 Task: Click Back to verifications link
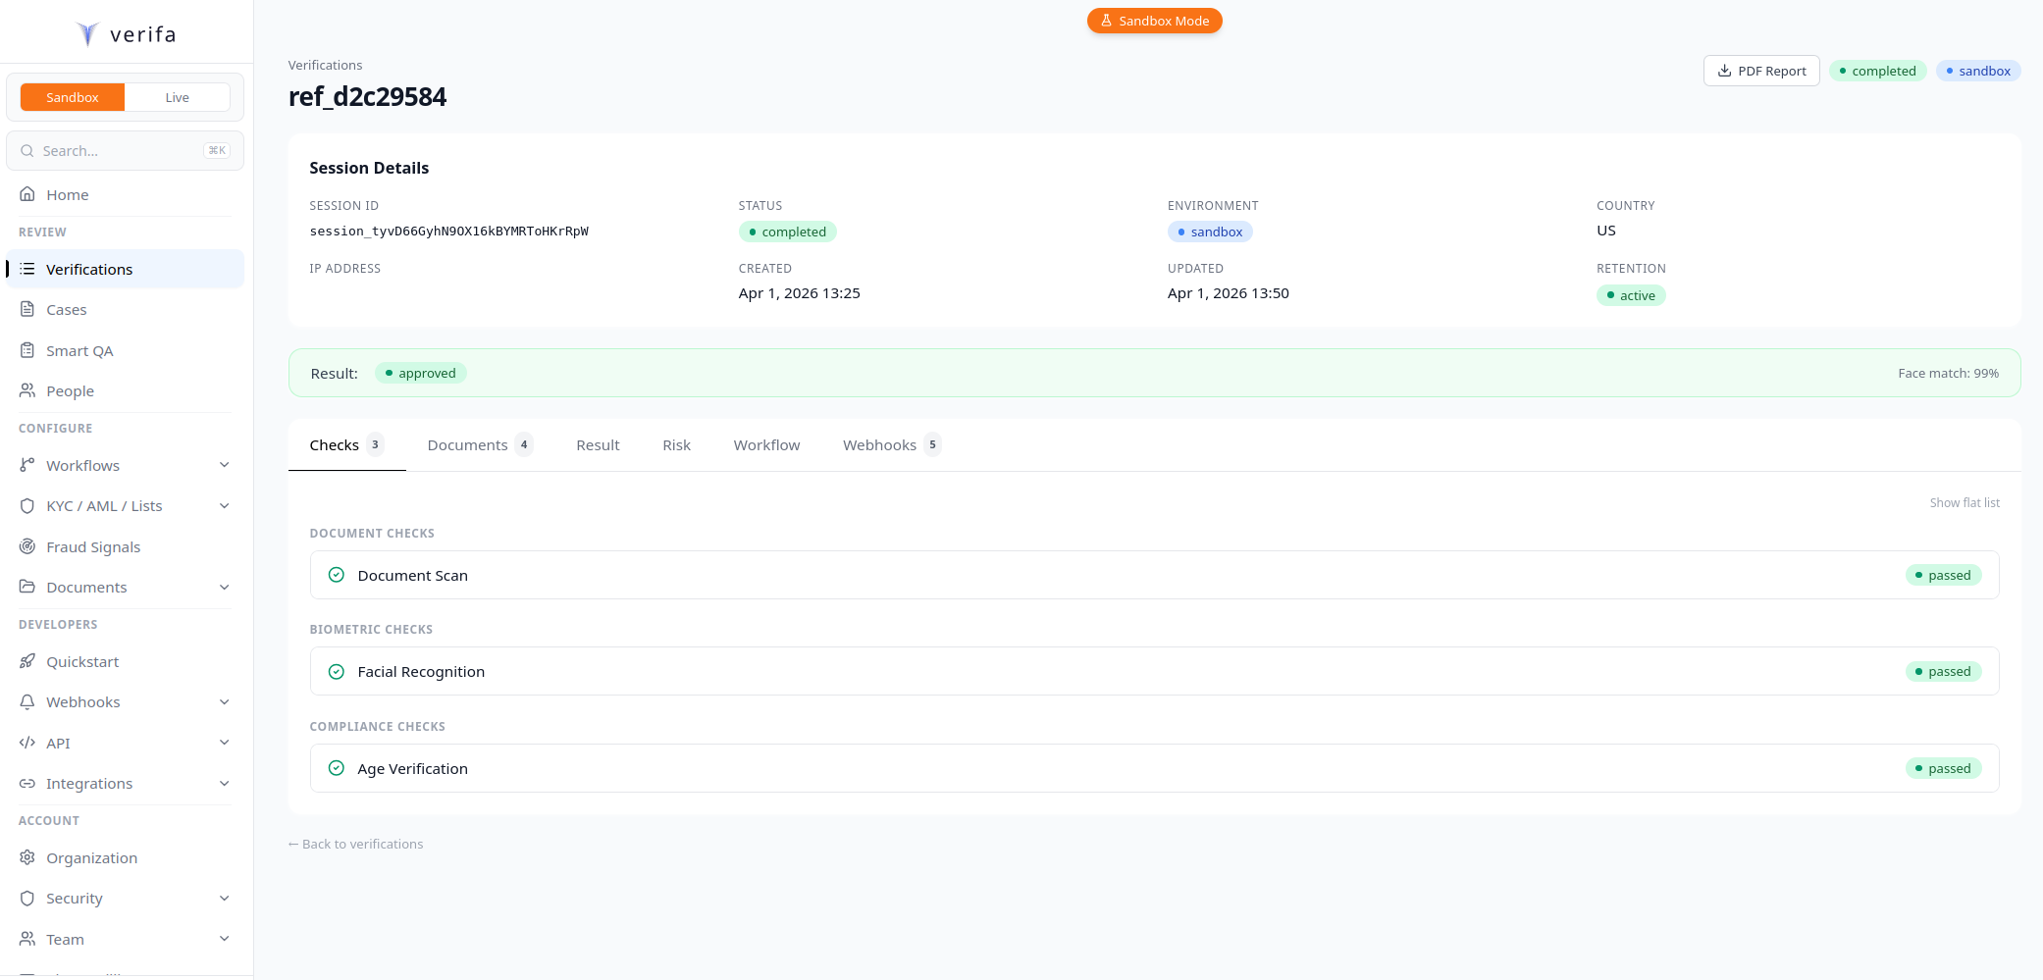(x=355, y=844)
